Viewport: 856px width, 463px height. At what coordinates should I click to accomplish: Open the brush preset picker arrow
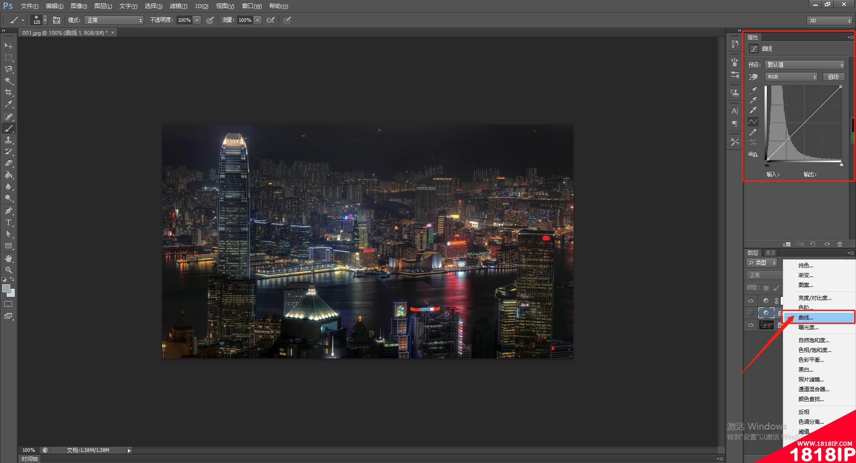(x=45, y=20)
